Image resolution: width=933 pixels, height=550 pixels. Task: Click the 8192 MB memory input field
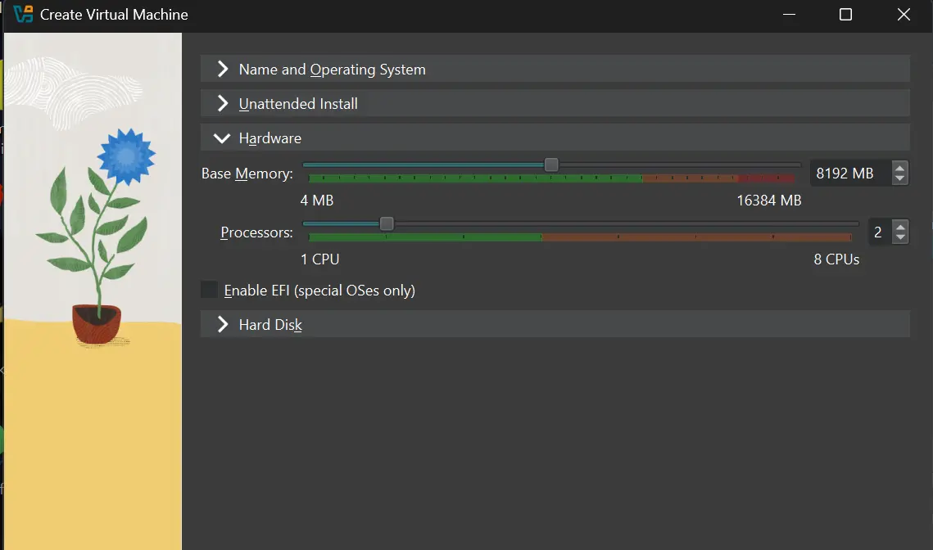(849, 174)
